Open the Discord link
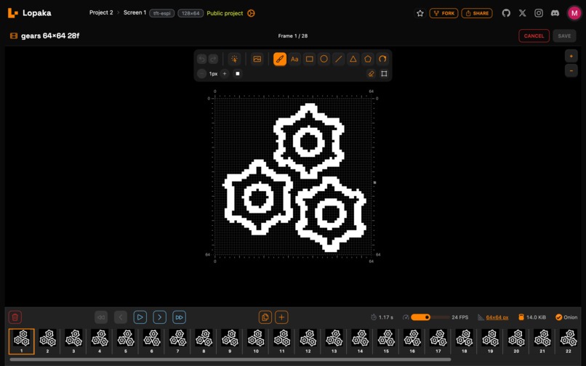This screenshot has height=366, width=586. (555, 13)
